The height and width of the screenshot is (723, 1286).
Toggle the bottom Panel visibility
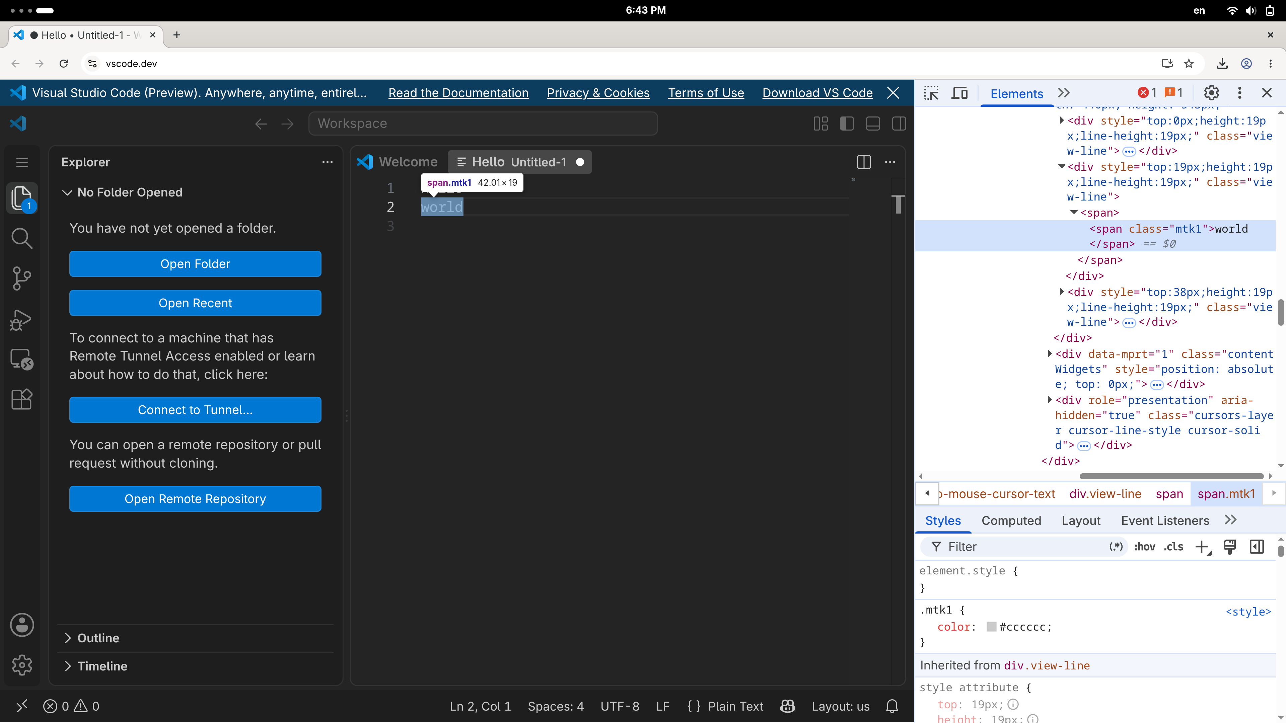(873, 124)
